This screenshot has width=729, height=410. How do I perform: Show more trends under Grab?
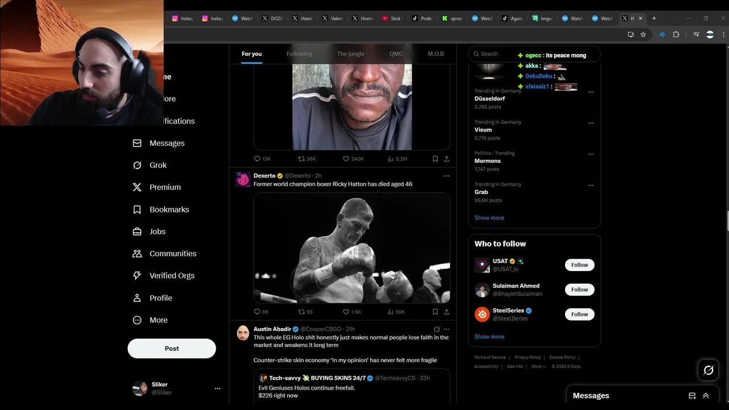pos(489,218)
